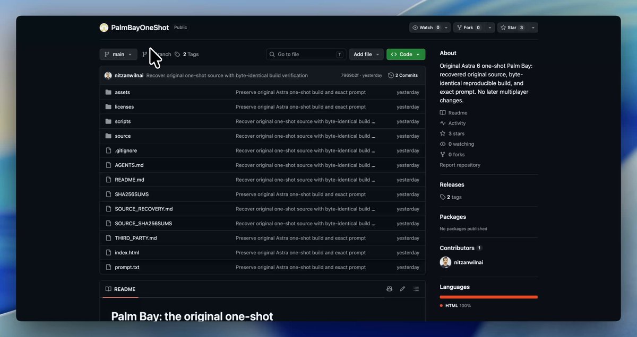Open the assets folder

coord(122,92)
